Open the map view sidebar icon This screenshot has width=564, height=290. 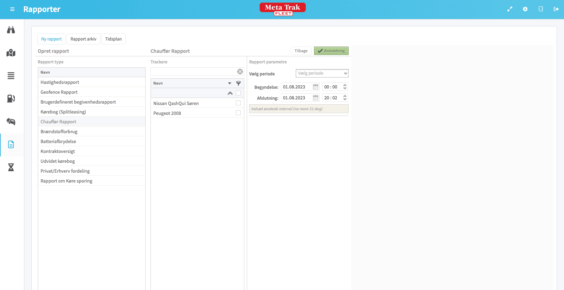click(x=11, y=53)
